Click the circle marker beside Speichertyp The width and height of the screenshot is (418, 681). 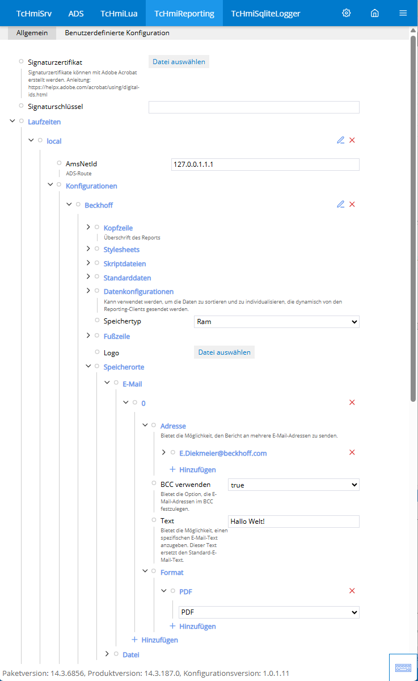tap(97, 321)
